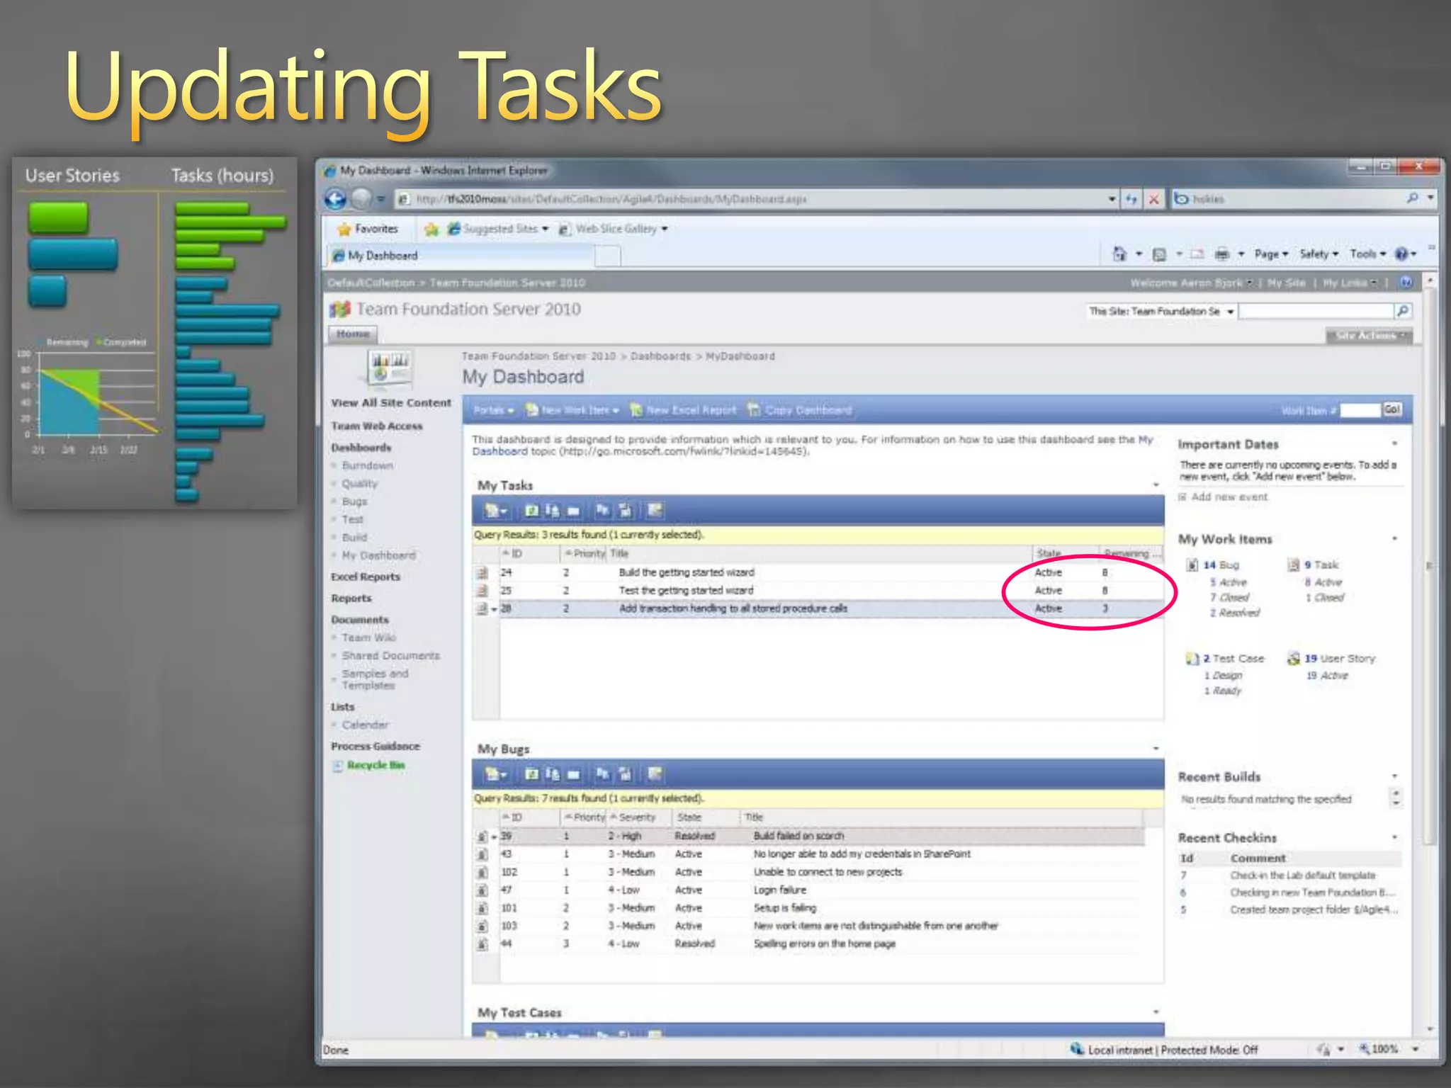This screenshot has width=1451, height=1088.
Task: Click the SharePoint help icon next to My Links
Action: pyautogui.click(x=1406, y=283)
